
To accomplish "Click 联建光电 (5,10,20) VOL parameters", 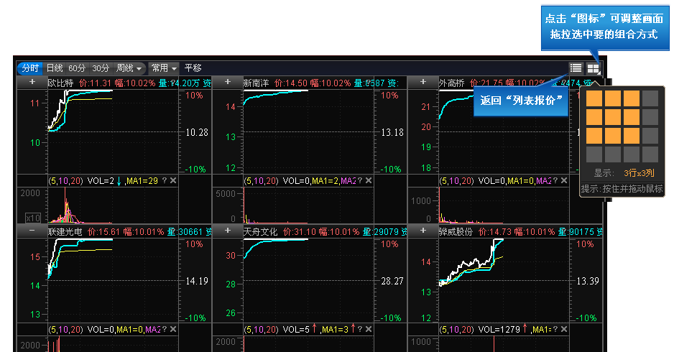I will coord(65,330).
